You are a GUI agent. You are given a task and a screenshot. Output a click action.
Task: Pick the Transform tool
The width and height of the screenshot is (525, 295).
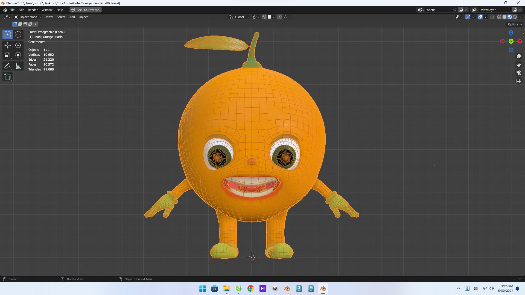click(18, 55)
